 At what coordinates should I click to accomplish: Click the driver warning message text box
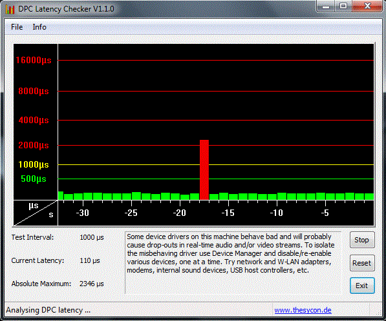pos(233,262)
